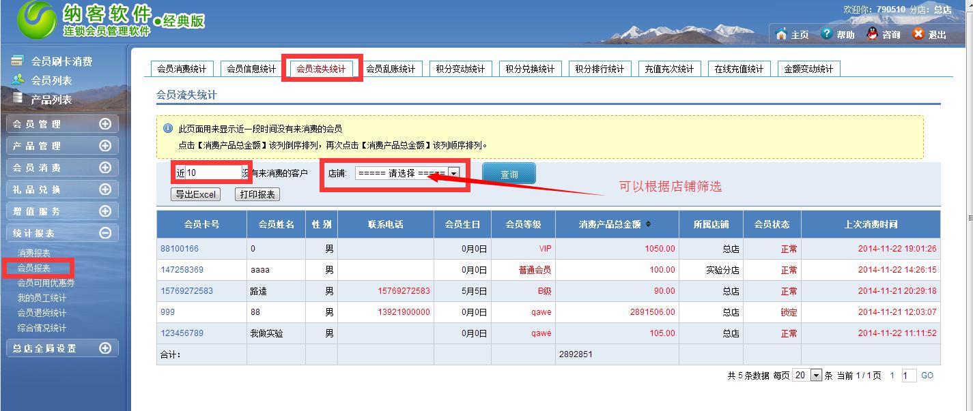
Task: Click the days-without-consumption input field
Action: (212, 173)
